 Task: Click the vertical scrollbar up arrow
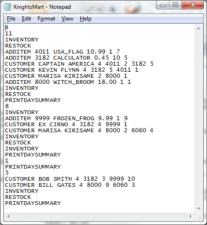pyautogui.click(x=199, y=28)
